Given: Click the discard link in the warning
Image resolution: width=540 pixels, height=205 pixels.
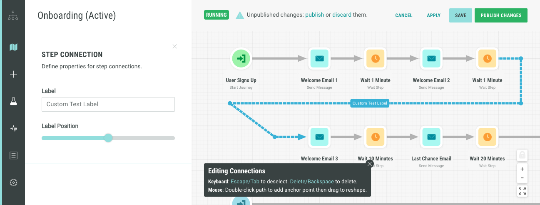Looking at the screenshot, I should pyautogui.click(x=342, y=15).
